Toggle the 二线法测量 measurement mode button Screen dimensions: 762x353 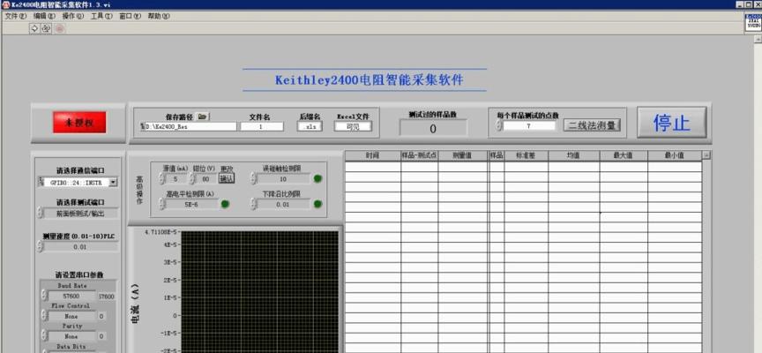pos(592,125)
